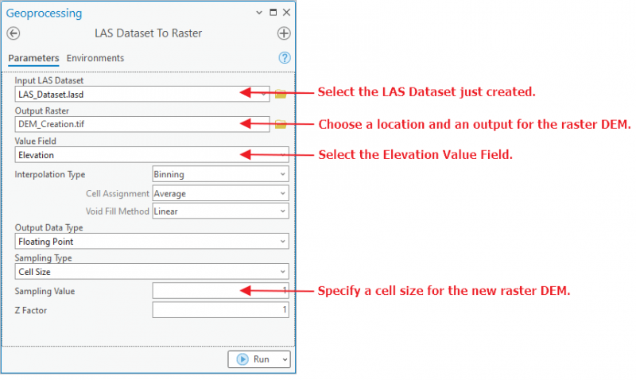Click the Sampling Value input field
The height and width of the screenshot is (380, 636).
[219, 291]
